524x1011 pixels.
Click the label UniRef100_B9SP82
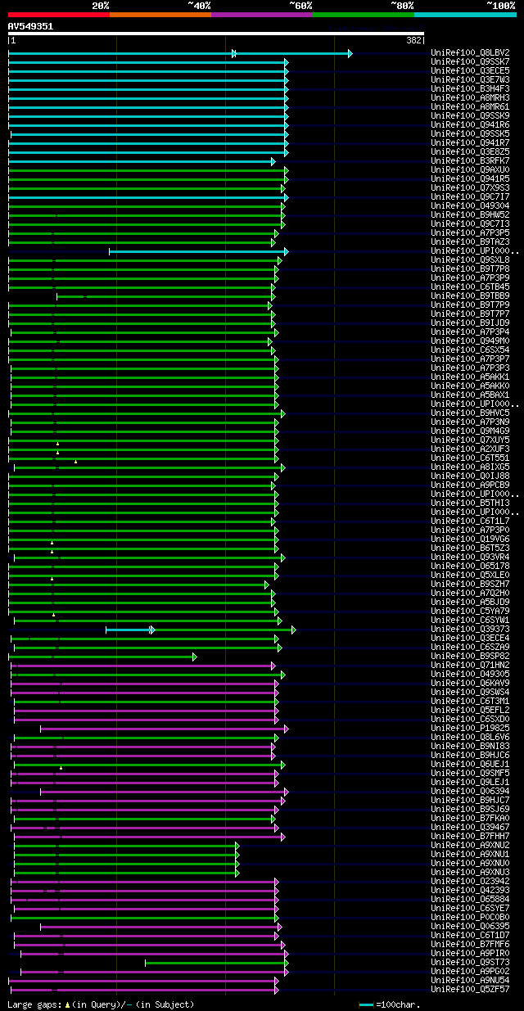click(x=470, y=656)
